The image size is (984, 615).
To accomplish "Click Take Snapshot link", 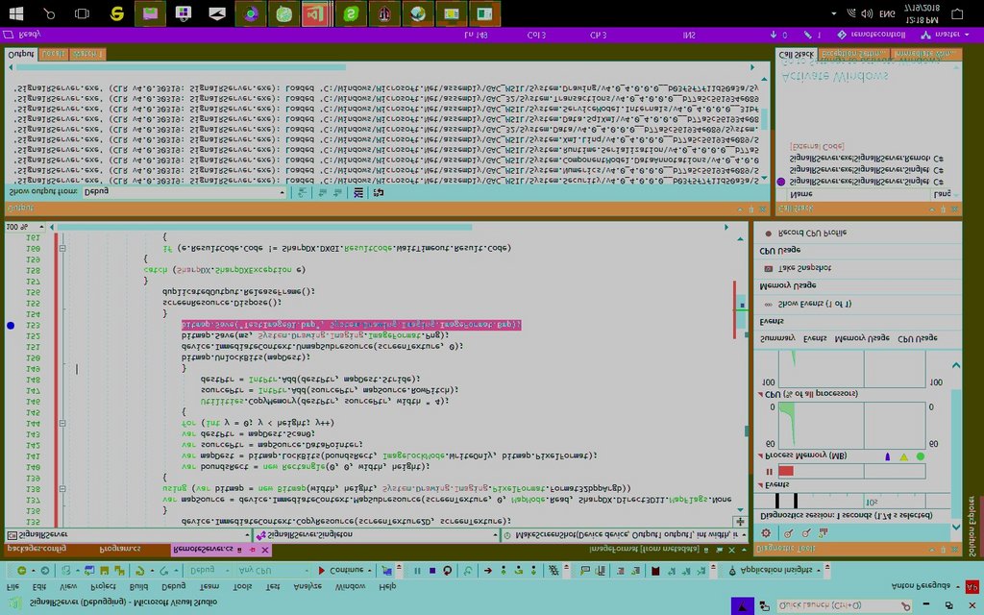I will coord(804,268).
